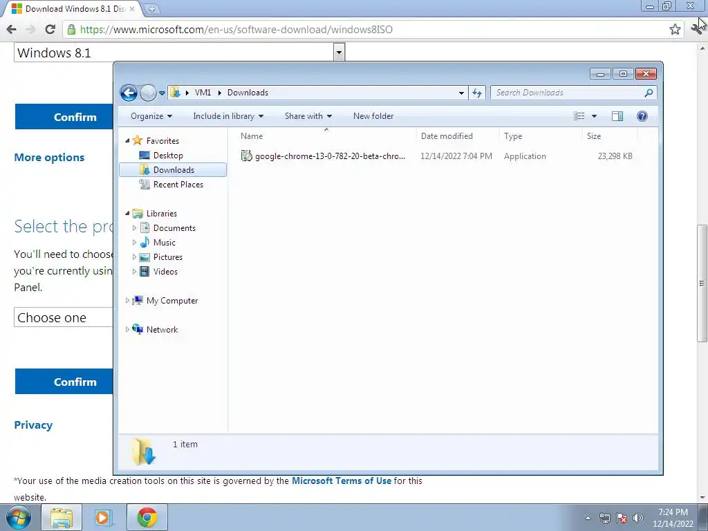Expand My Computer in the tree
Viewport: 708px width, 531px height.
tap(127, 300)
